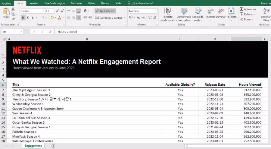Click the formula bar showing Hours Viewed
This screenshot has height=149, width=271.
click(x=163, y=32)
